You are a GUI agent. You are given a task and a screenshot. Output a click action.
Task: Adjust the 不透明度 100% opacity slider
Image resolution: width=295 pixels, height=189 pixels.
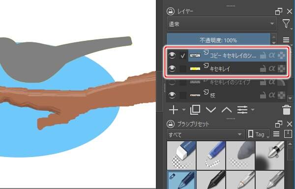[x=218, y=40]
